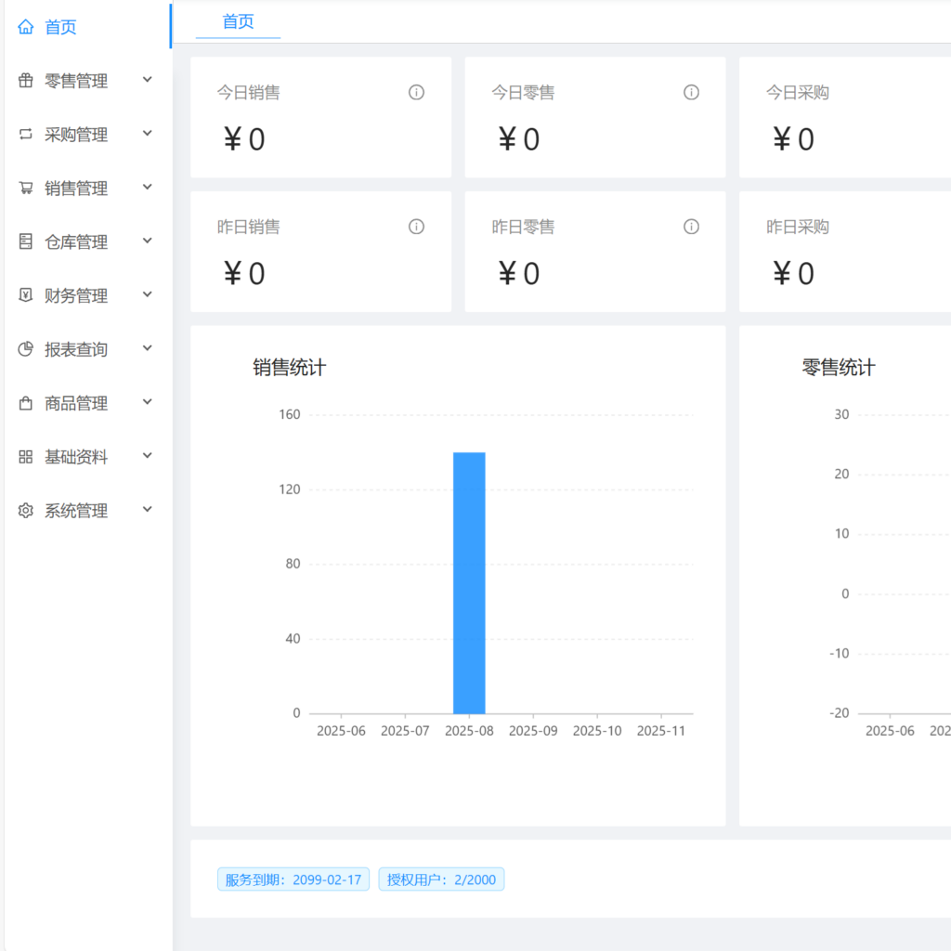Expand the 商品管理 chevron arrow

pos(147,402)
